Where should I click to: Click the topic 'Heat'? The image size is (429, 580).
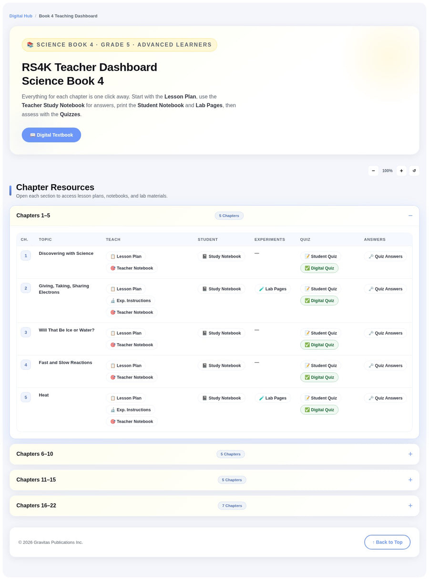click(x=44, y=395)
